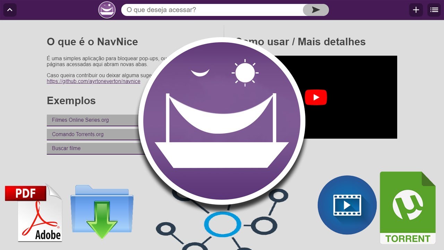
Task: Open the Adobe PDF file icon
Action: pyautogui.click(x=33, y=212)
